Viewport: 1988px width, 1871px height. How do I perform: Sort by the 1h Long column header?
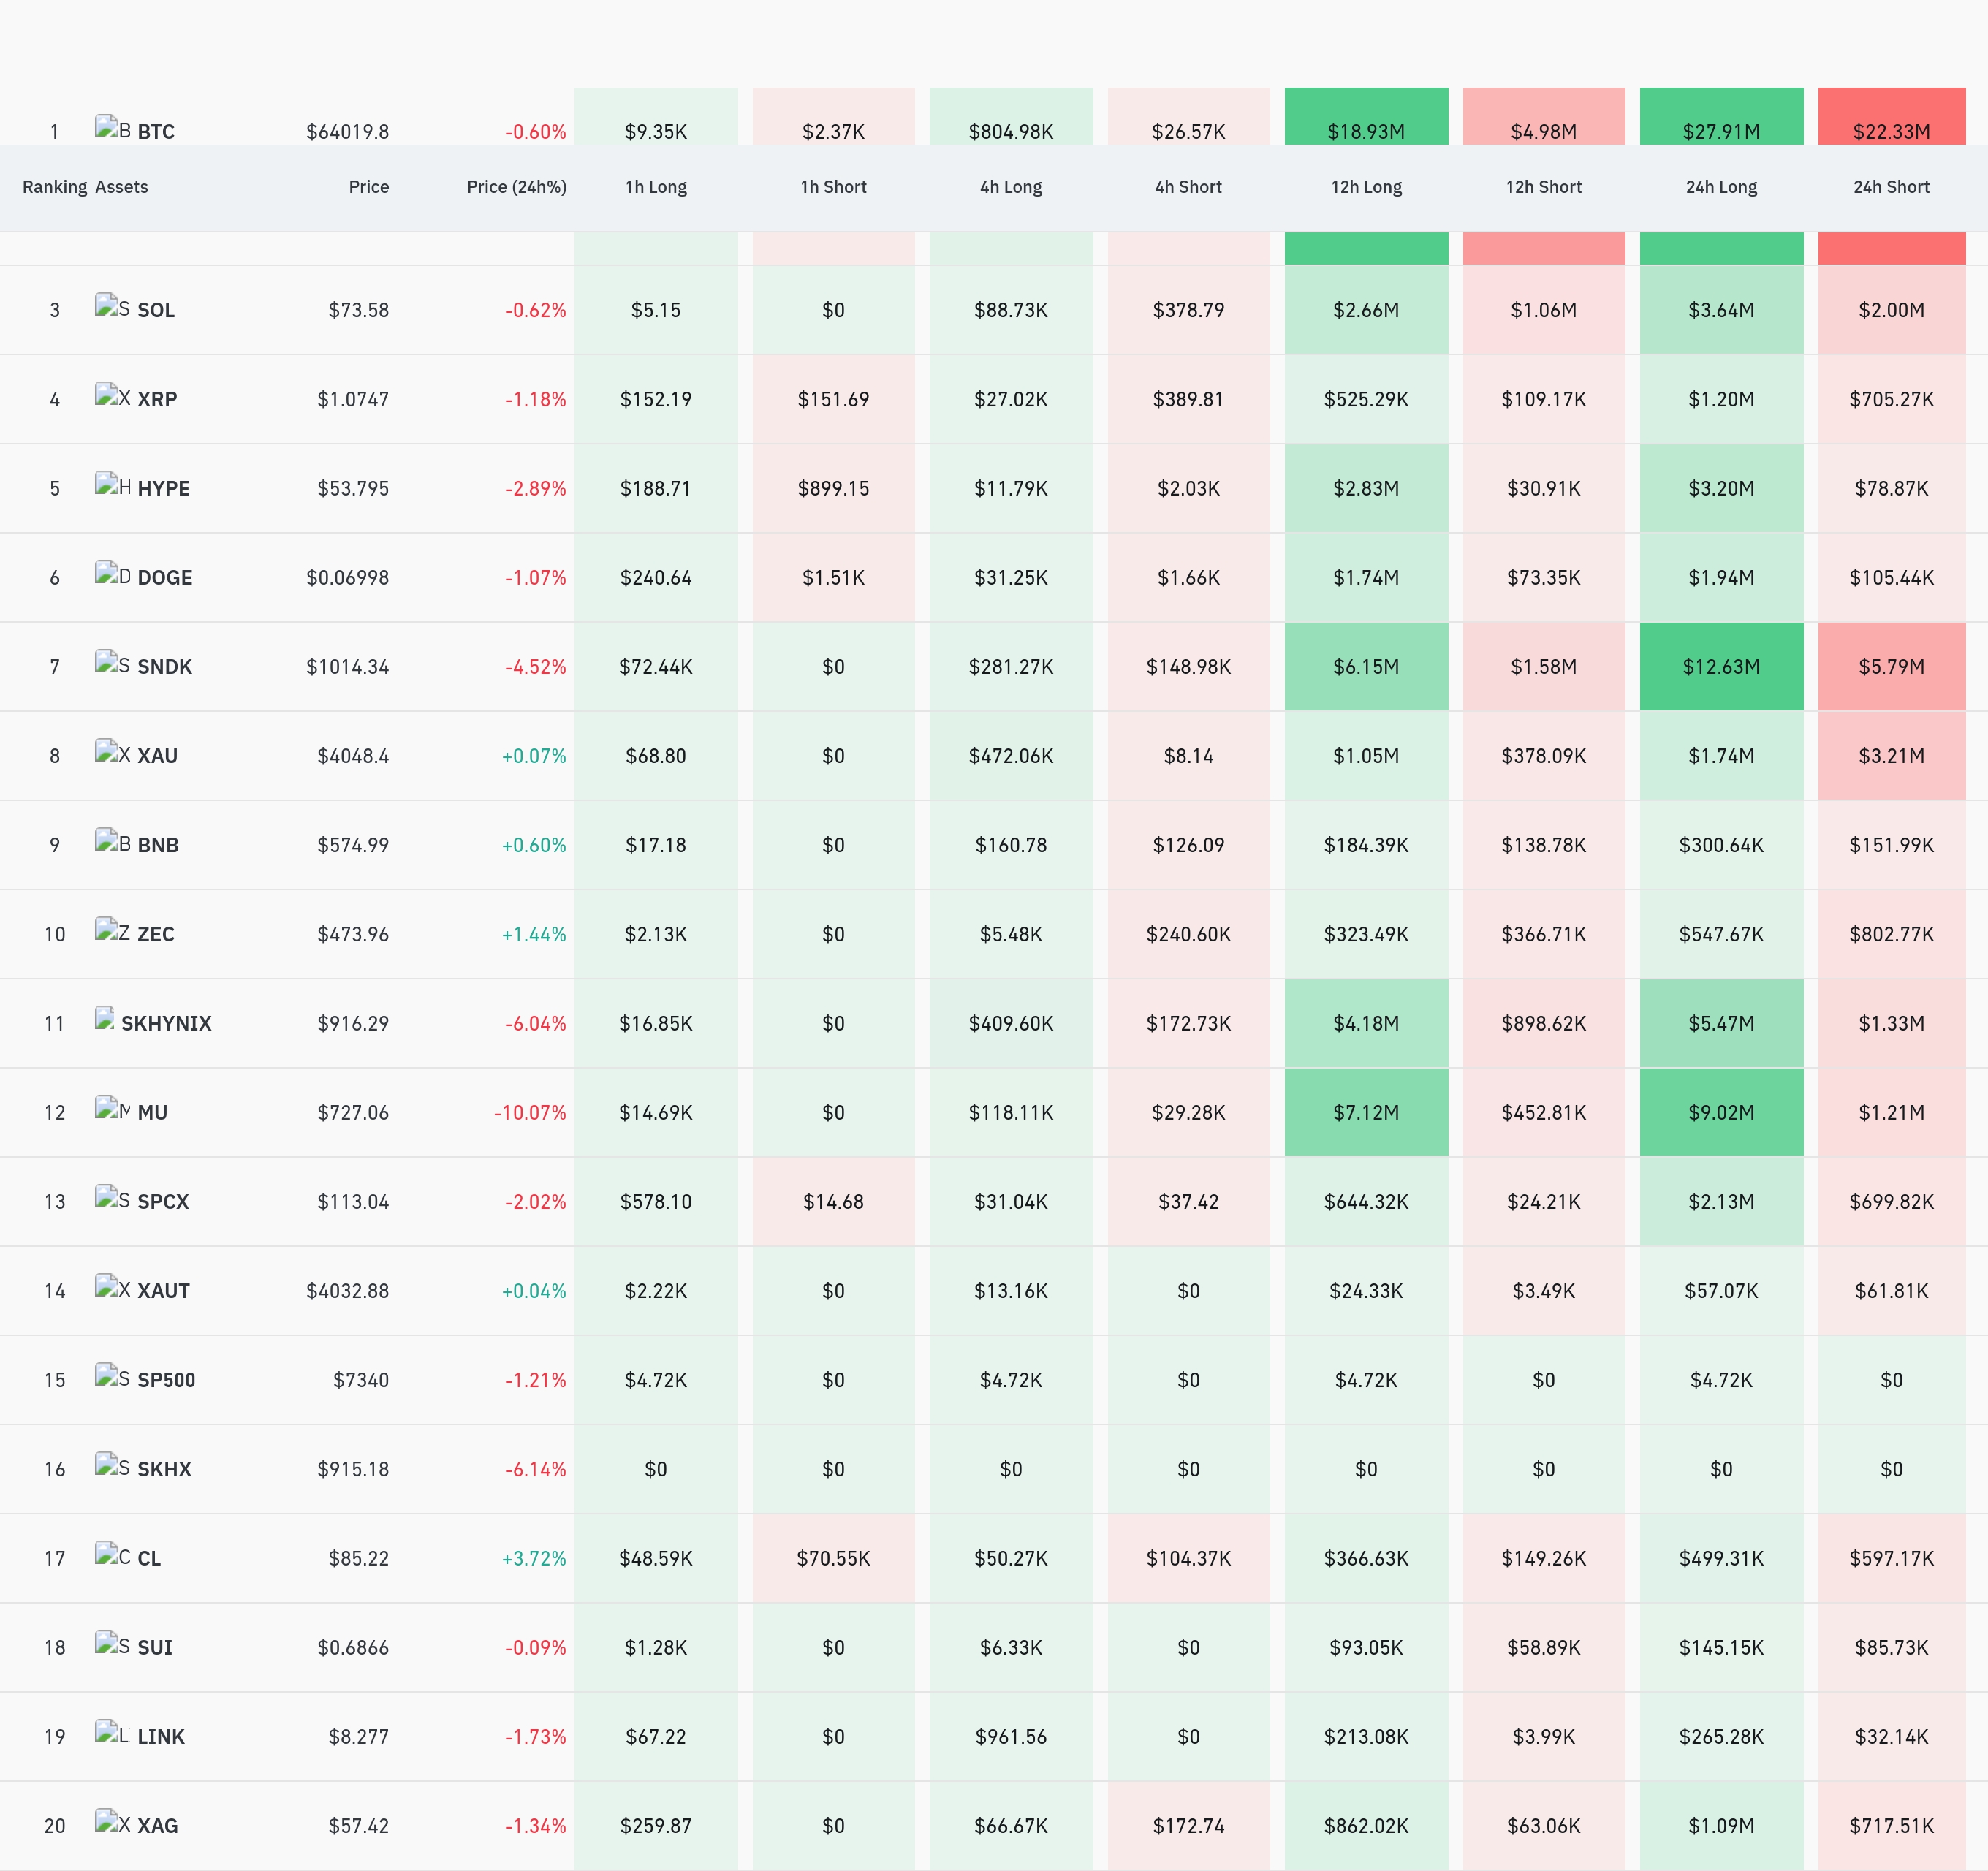[656, 187]
